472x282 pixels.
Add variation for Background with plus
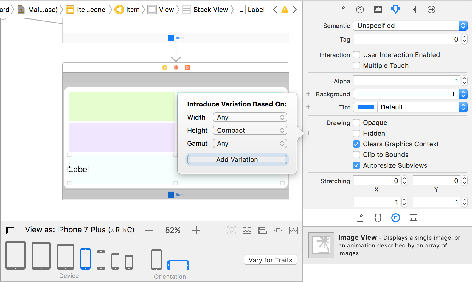[309, 94]
